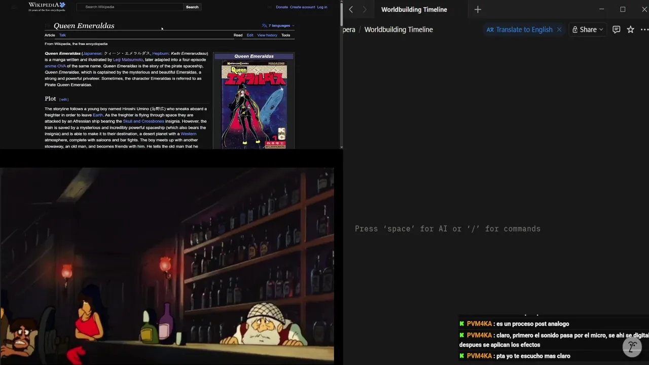This screenshot has height=365, width=649.
Task: Open the Edit tab
Action: pyautogui.click(x=250, y=35)
